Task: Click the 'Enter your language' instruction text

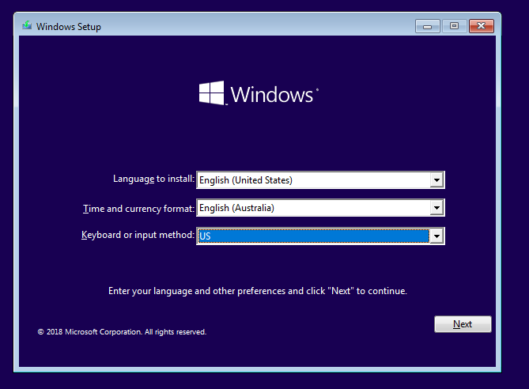Action: pyautogui.click(x=258, y=291)
